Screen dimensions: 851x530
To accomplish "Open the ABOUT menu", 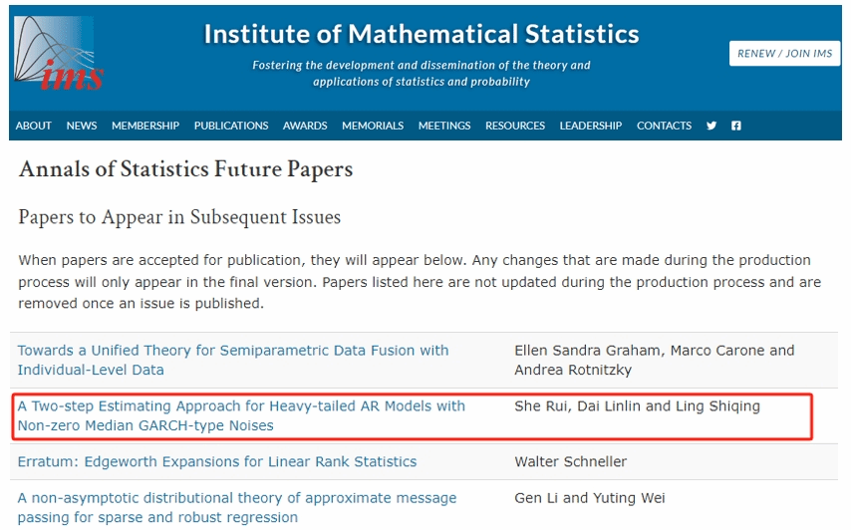I will tap(34, 126).
